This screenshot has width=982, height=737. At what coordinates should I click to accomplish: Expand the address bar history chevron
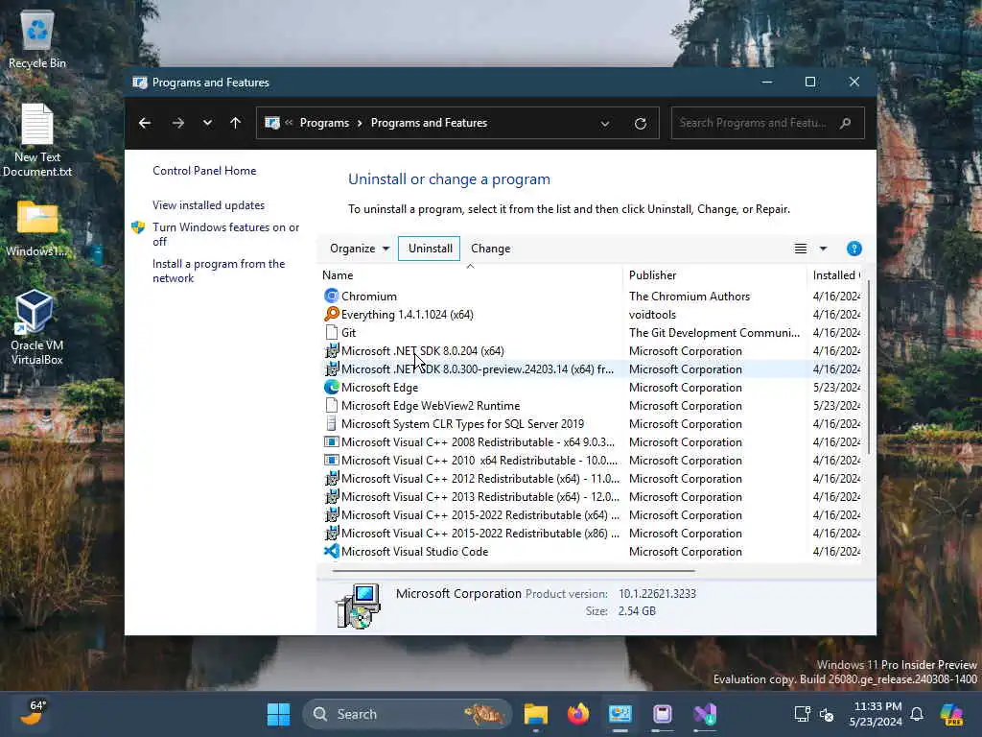604,124
